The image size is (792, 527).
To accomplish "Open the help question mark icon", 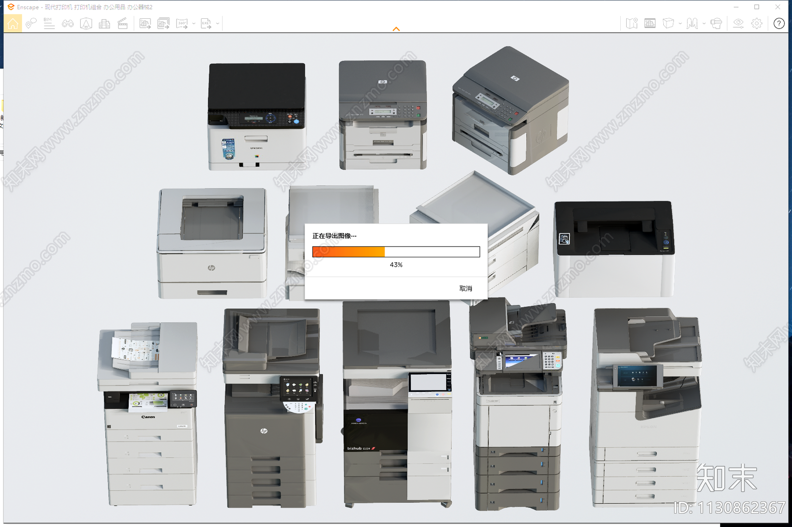I will (x=779, y=23).
